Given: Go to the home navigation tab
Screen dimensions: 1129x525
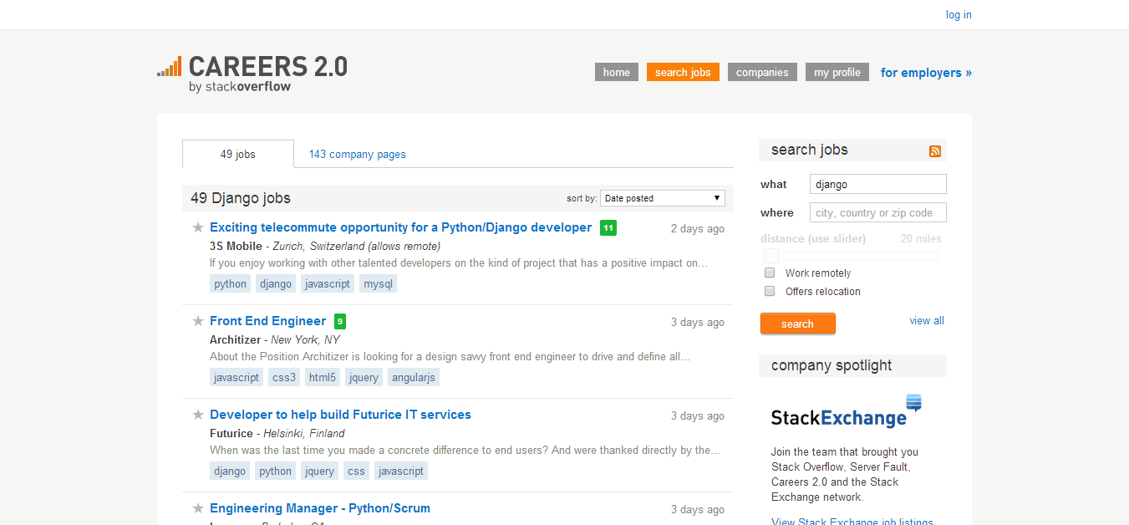Looking at the screenshot, I should tap(617, 73).
